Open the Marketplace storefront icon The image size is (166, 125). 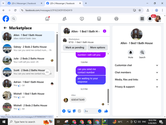tap(99, 19)
